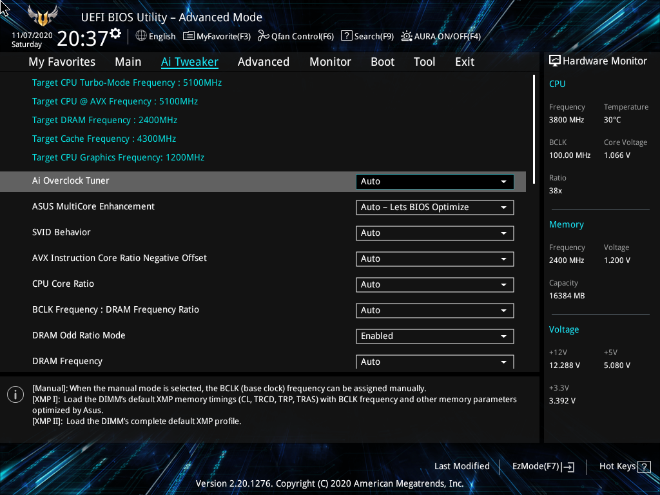660x495 pixels.
Task: Click CPU Temperature value 30°C
Action: pos(612,120)
